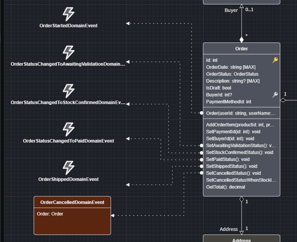Screen dimensions: 297x242
Task: Click the white dot beside Order constructor
Action: pyautogui.click(x=202, y=113)
